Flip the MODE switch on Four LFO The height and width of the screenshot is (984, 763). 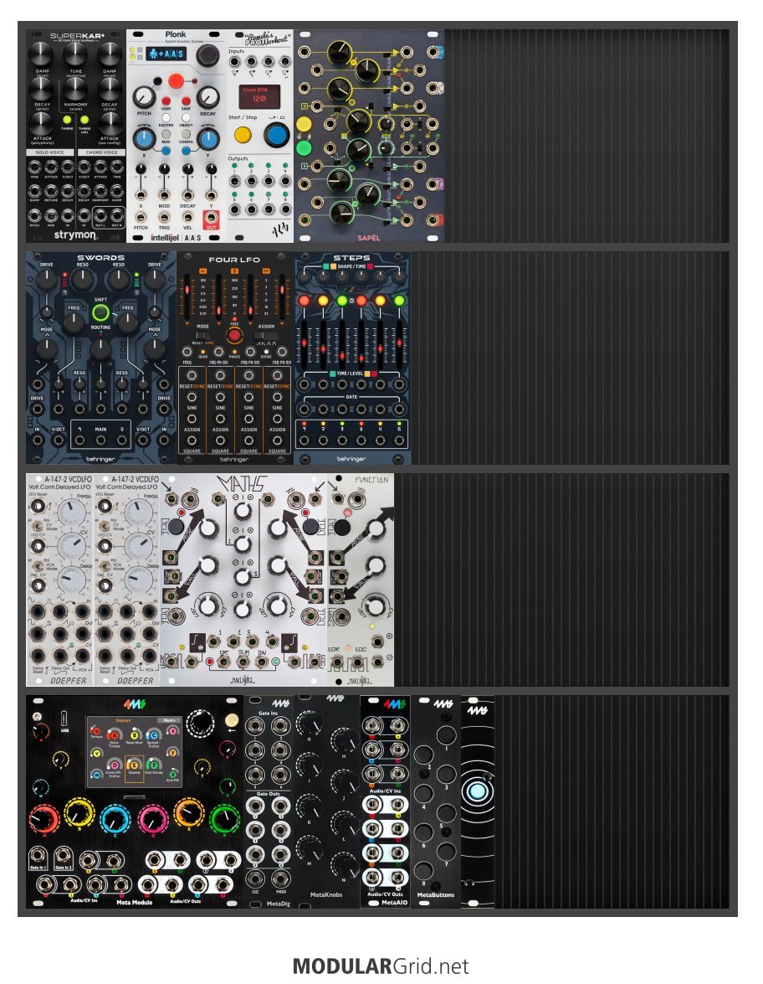point(202,336)
